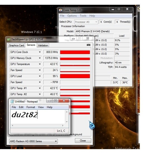The image size is (153, 153).
Task: Open the Notepad View menu
Action: [x=41, y=107]
